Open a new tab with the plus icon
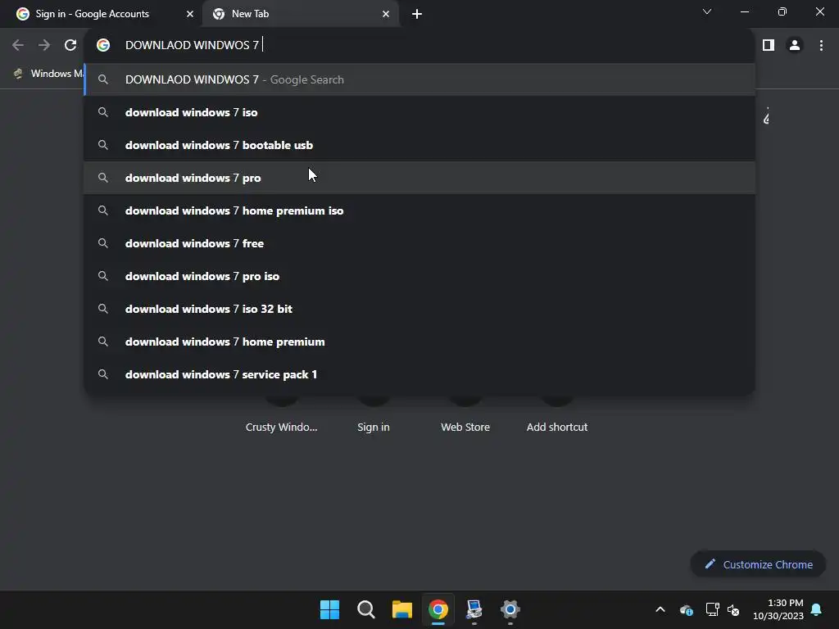The height and width of the screenshot is (629, 839). pyautogui.click(x=417, y=14)
